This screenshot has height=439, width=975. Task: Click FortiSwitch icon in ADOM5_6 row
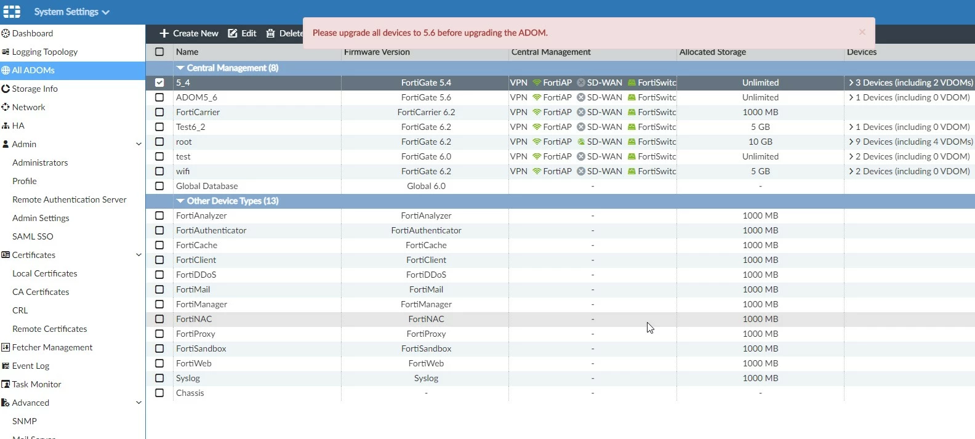pyautogui.click(x=632, y=97)
